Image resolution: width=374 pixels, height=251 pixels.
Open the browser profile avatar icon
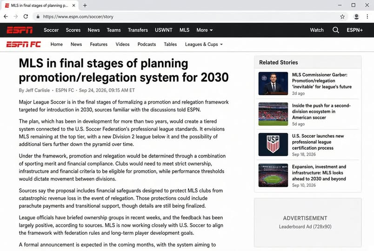pyautogui.click(x=356, y=16)
